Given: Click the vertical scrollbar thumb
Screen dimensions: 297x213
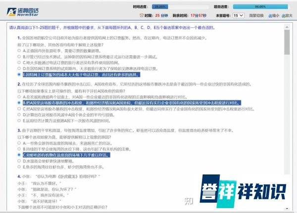Looking at the screenshot, I should (287, 42).
